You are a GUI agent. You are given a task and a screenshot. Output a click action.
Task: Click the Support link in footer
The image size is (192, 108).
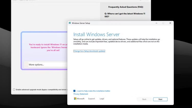click(x=91, y=99)
